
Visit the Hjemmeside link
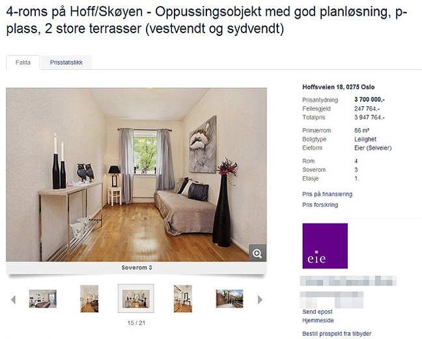pos(318,320)
